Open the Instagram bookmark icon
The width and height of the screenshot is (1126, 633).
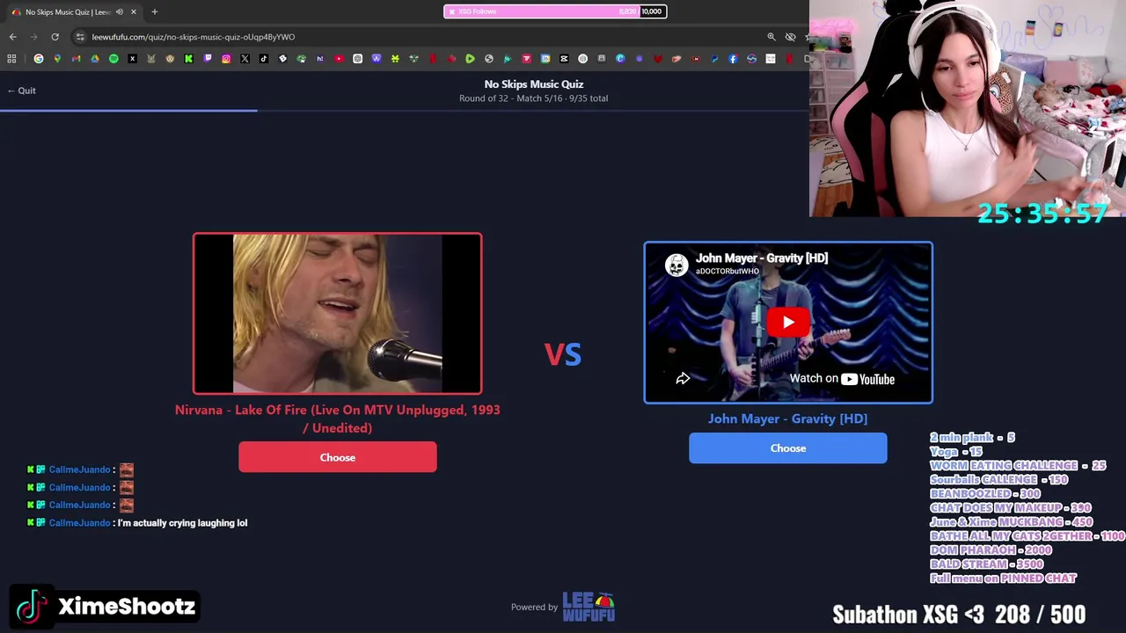pyautogui.click(x=226, y=59)
